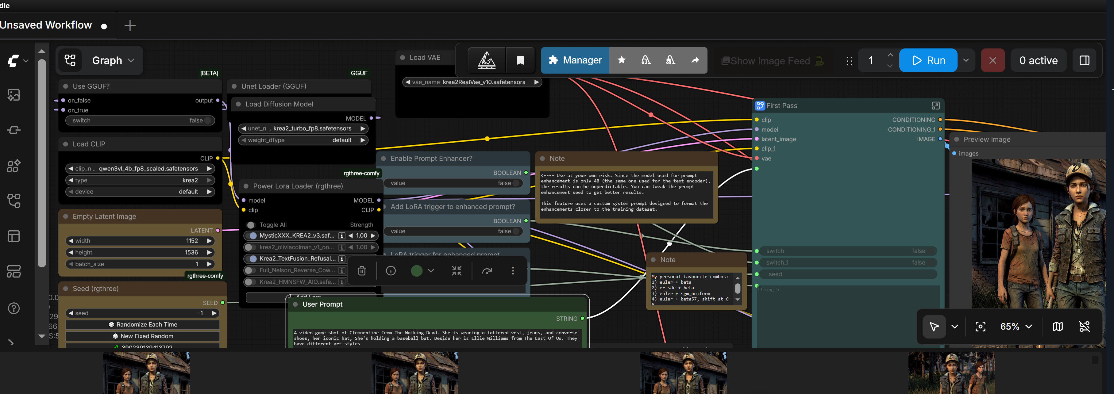
Task: Open the vae_name combo in Load VAE
Action: [472, 82]
